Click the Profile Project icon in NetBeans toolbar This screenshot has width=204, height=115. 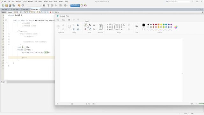tap(65, 5)
